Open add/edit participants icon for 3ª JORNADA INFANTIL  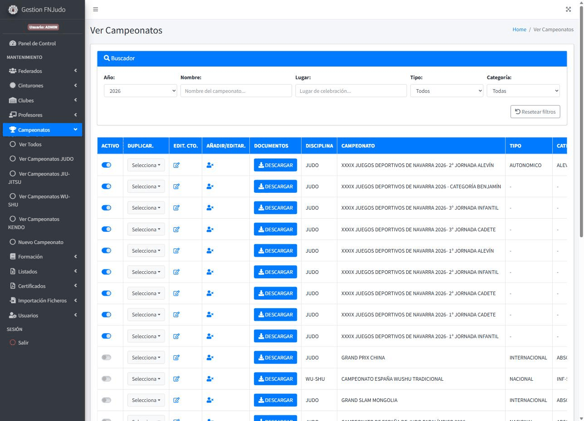(210, 208)
